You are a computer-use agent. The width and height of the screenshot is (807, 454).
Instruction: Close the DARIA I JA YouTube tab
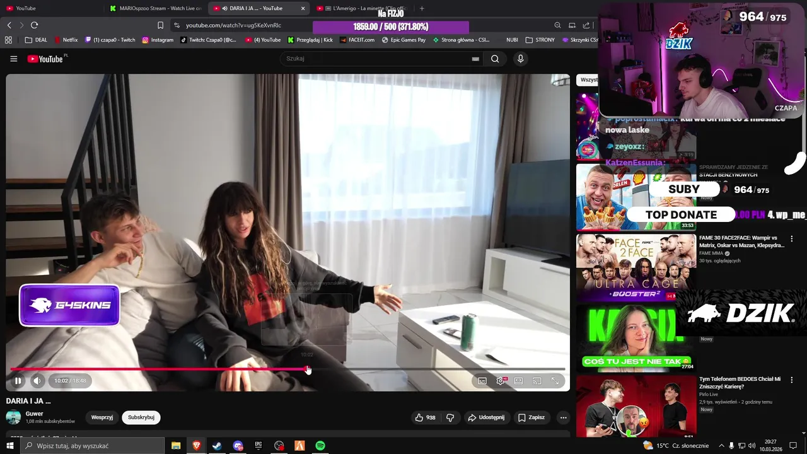point(303,8)
